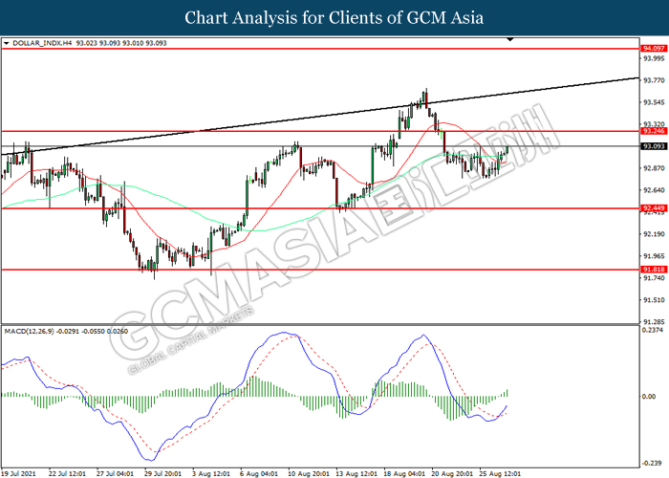The width and height of the screenshot is (669, 478).
Task: Click the MACD(12,26,9) indicator label
Action: [x=29, y=331]
